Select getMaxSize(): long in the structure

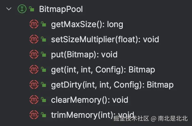(x=87, y=24)
